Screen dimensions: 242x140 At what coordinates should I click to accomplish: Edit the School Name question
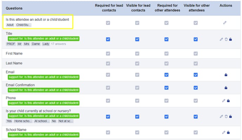[224, 132]
